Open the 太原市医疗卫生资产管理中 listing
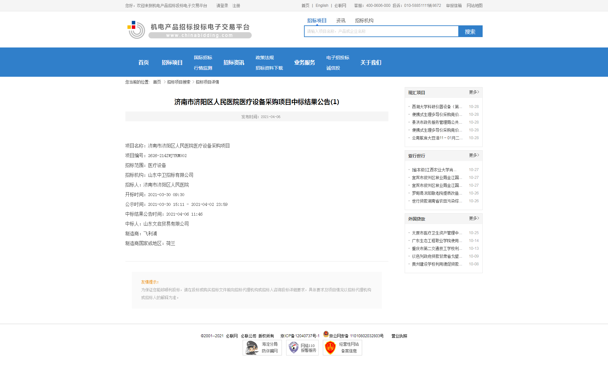The width and height of the screenshot is (608, 373). (x=437, y=233)
